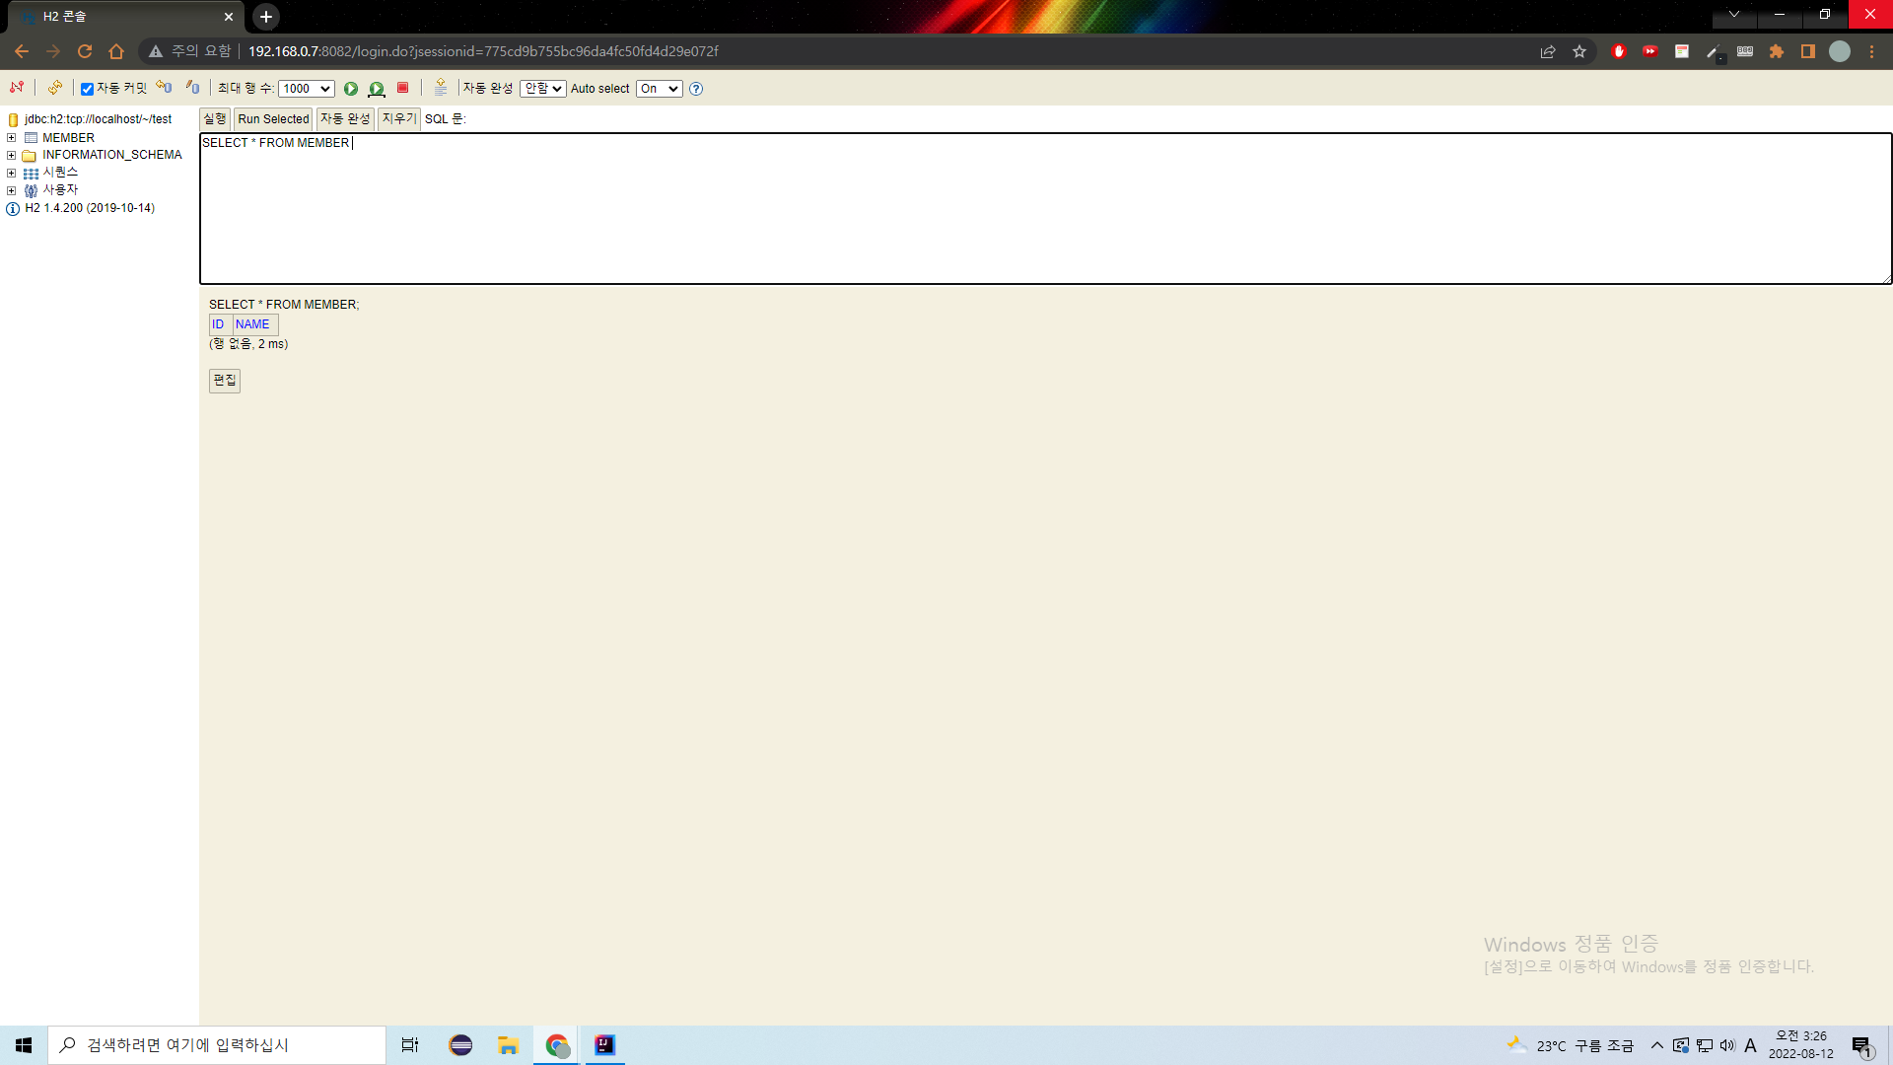Image resolution: width=1893 pixels, height=1065 pixels.
Task: Click the blue help question icon
Action: (x=696, y=89)
